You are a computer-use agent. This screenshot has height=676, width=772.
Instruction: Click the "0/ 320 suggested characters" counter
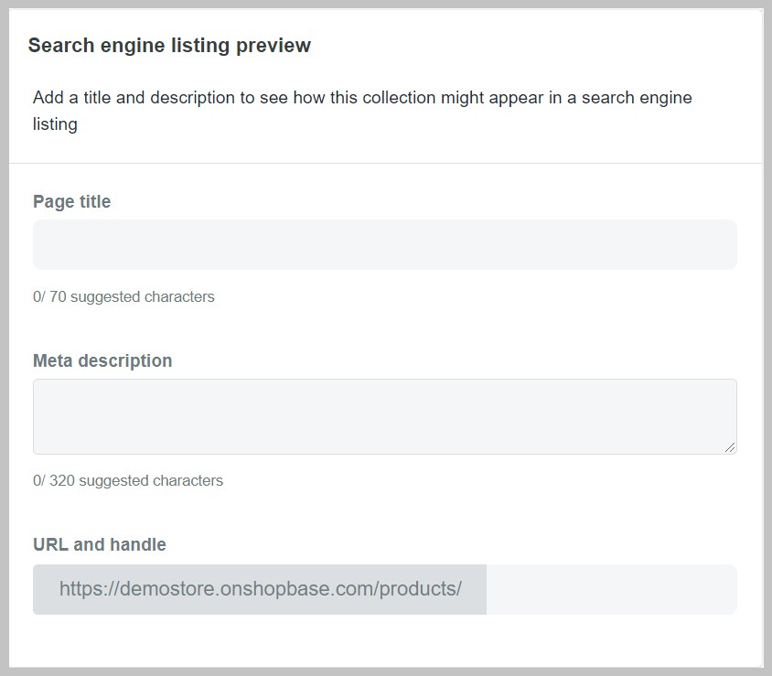point(128,480)
